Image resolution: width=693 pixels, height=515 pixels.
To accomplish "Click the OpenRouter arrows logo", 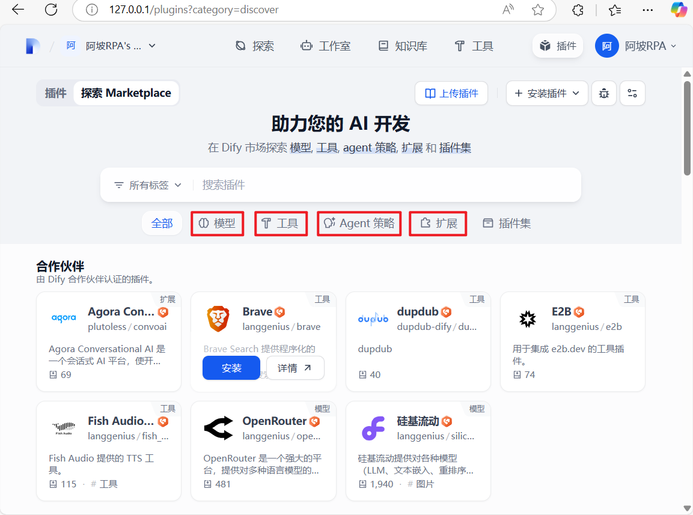I will [218, 428].
